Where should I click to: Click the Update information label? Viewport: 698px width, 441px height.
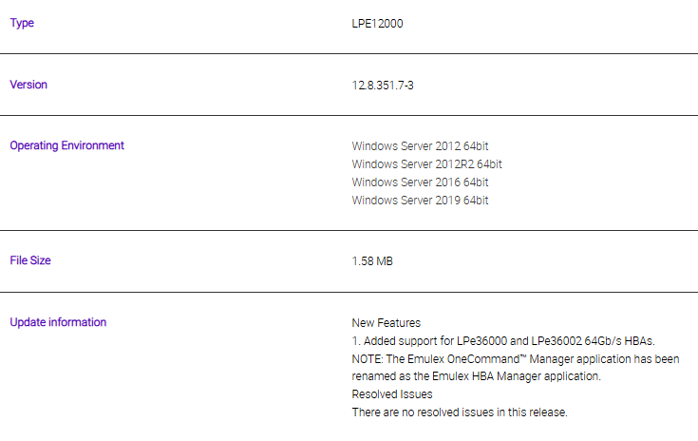click(58, 322)
